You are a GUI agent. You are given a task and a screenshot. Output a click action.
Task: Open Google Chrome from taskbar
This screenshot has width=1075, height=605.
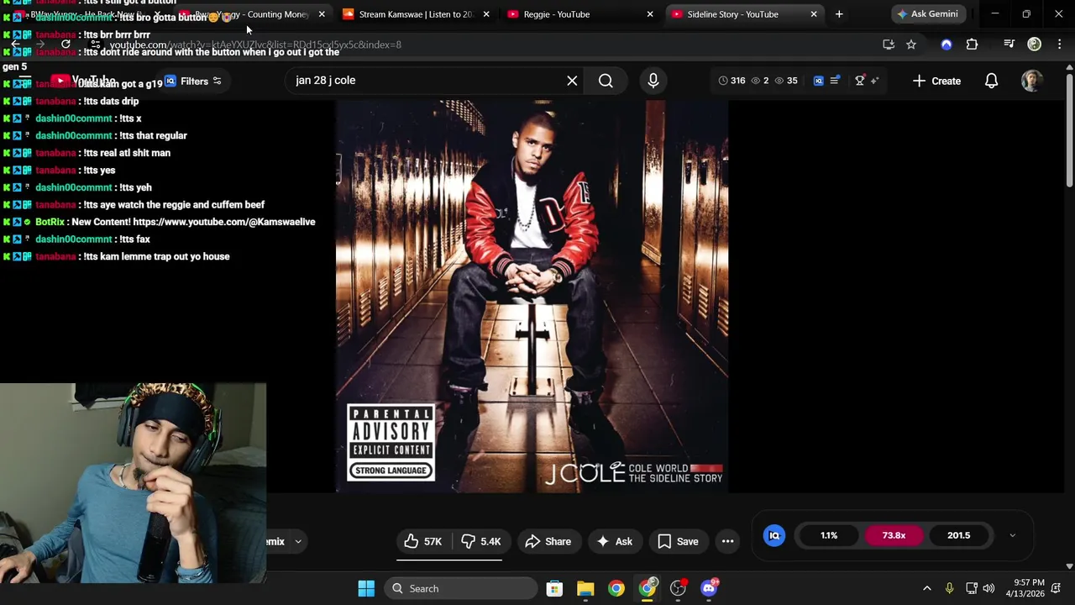tap(616, 588)
